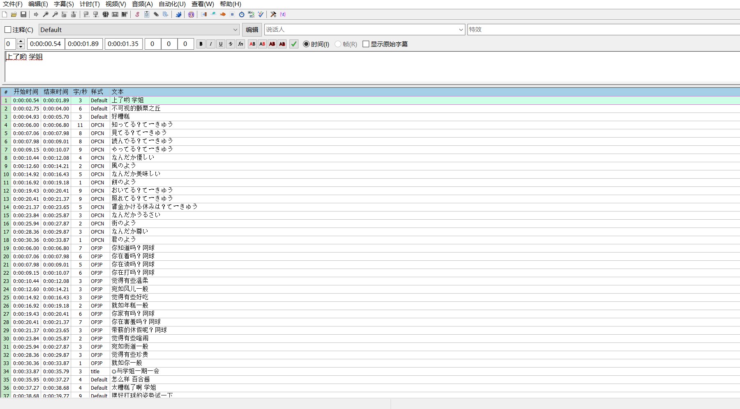Cycle tag hiding mode {\t} icon

283,14
